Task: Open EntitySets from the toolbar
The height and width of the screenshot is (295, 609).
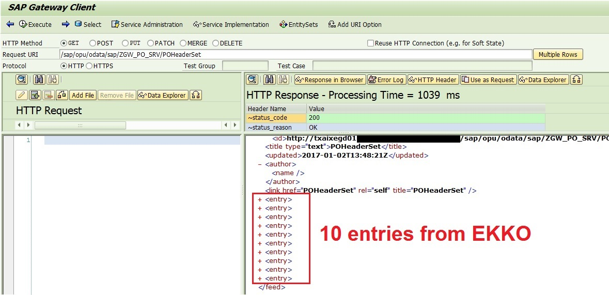Action: (x=299, y=24)
